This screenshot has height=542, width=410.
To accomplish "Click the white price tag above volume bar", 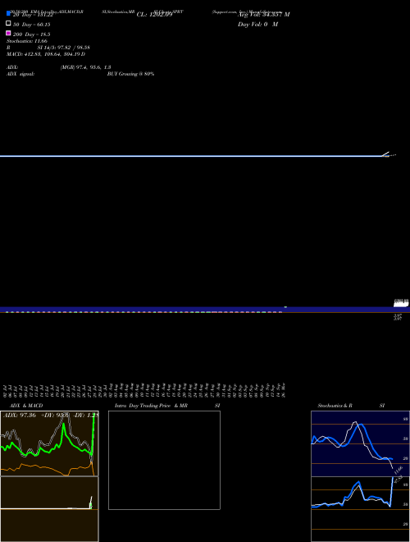I will 401,303.
